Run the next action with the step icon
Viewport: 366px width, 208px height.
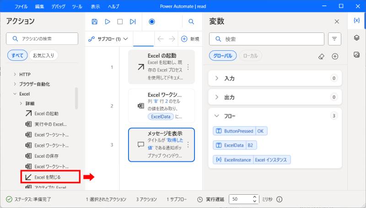point(133,21)
